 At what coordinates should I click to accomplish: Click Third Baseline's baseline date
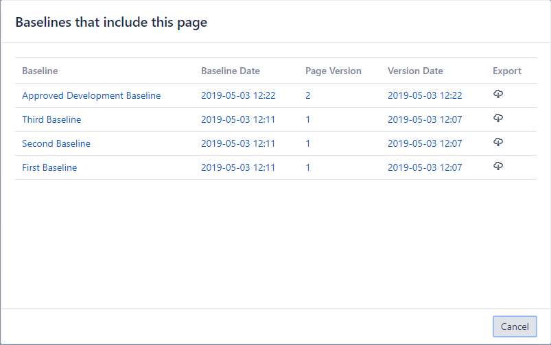pos(238,120)
